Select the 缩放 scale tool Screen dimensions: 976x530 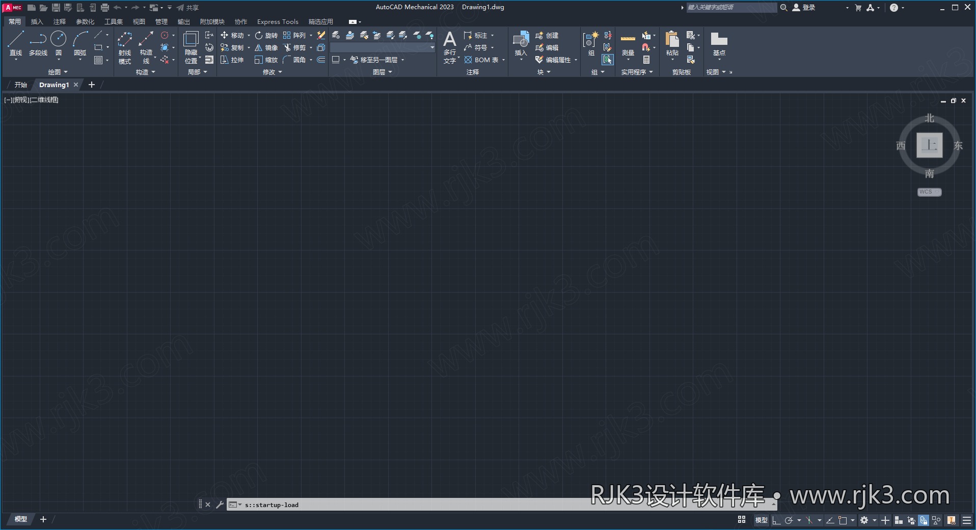266,60
